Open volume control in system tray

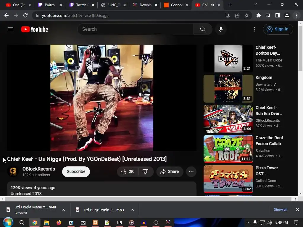(269, 223)
